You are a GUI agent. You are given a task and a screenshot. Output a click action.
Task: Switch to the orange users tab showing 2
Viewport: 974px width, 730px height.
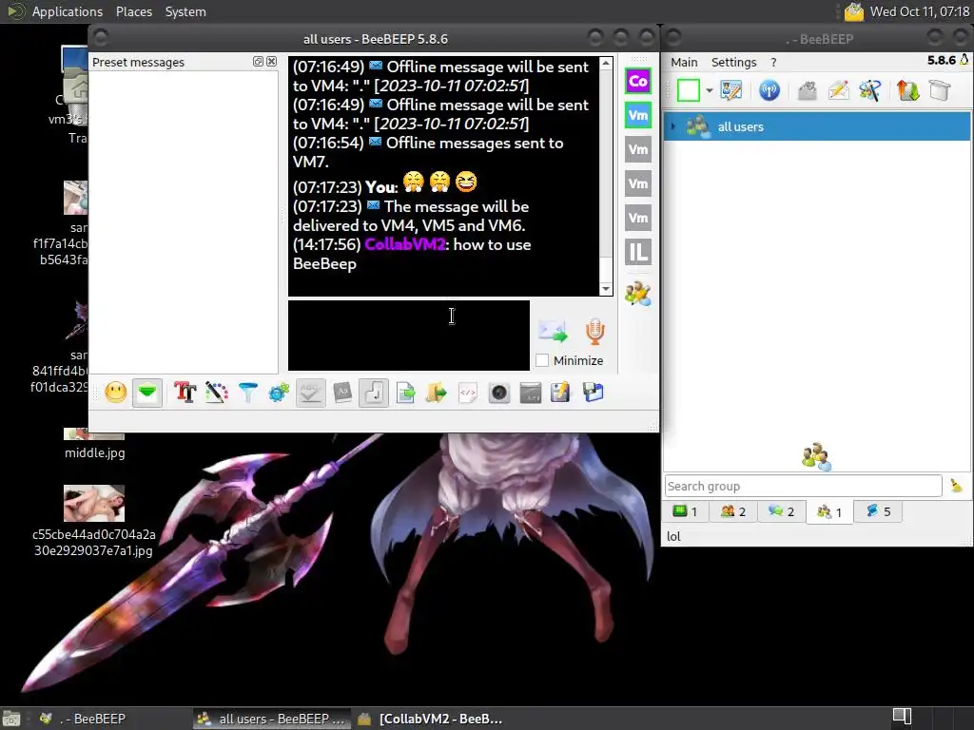(x=733, y=511)
